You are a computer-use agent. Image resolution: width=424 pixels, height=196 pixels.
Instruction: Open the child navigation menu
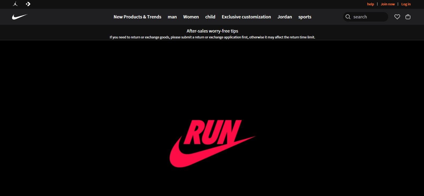(x=210, y=17)
